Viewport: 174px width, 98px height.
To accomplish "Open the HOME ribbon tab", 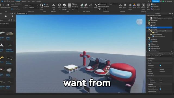I will pyautogui.click(x=13, y=1).
